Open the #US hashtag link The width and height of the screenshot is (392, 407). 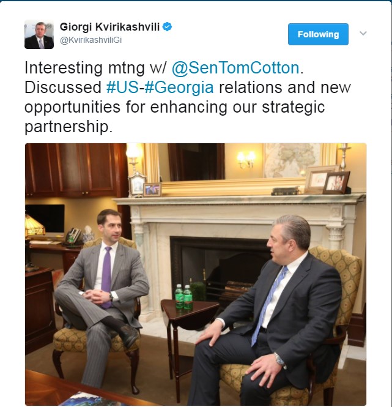[122, 87]
